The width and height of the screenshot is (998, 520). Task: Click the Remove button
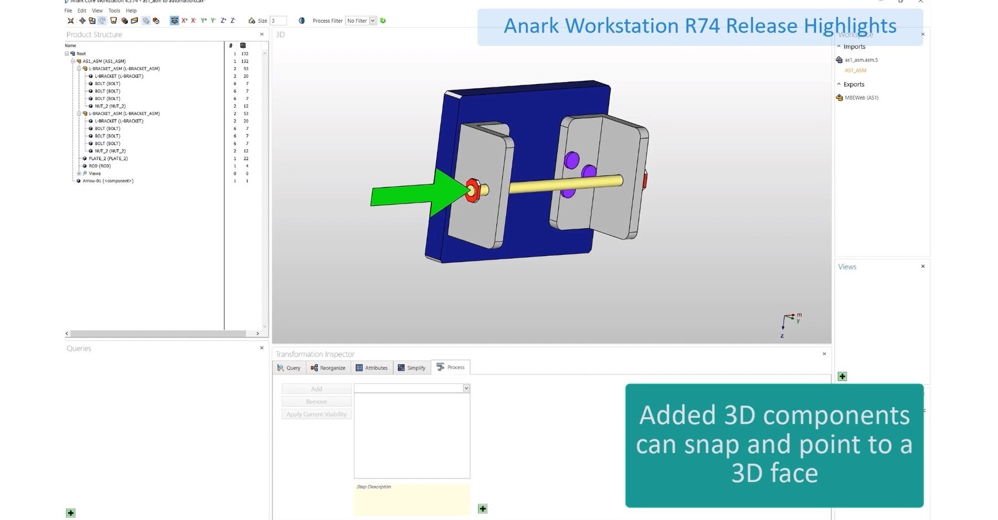(316, 402)
